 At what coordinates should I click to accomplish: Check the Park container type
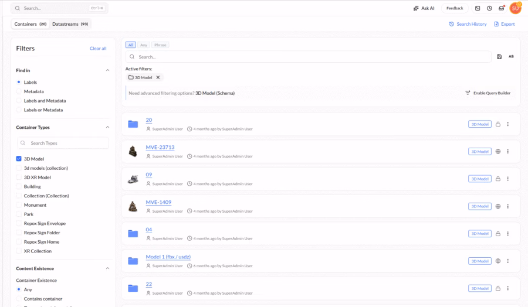point(19,214)
